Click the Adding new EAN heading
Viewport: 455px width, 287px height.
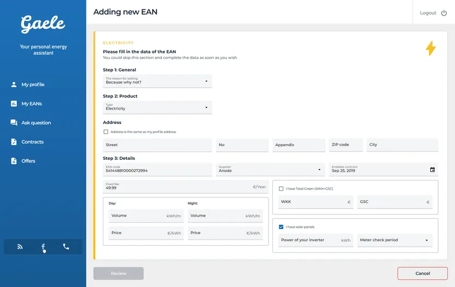125,12
